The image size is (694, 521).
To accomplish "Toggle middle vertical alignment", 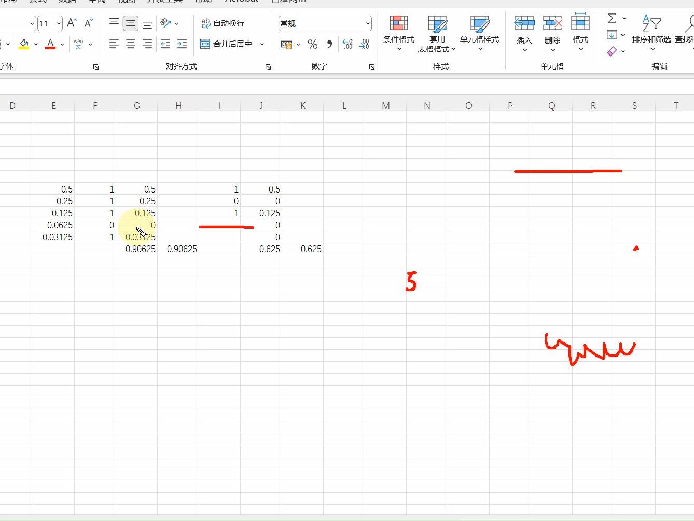I will click(x=131, y=23).
